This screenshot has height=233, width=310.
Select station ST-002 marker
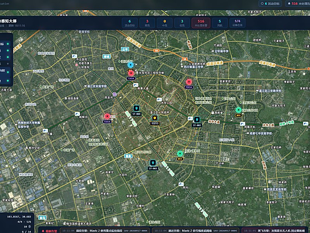coord(197,120)
